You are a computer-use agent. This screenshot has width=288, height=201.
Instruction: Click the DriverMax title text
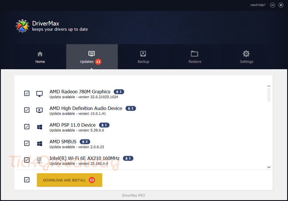46,23
